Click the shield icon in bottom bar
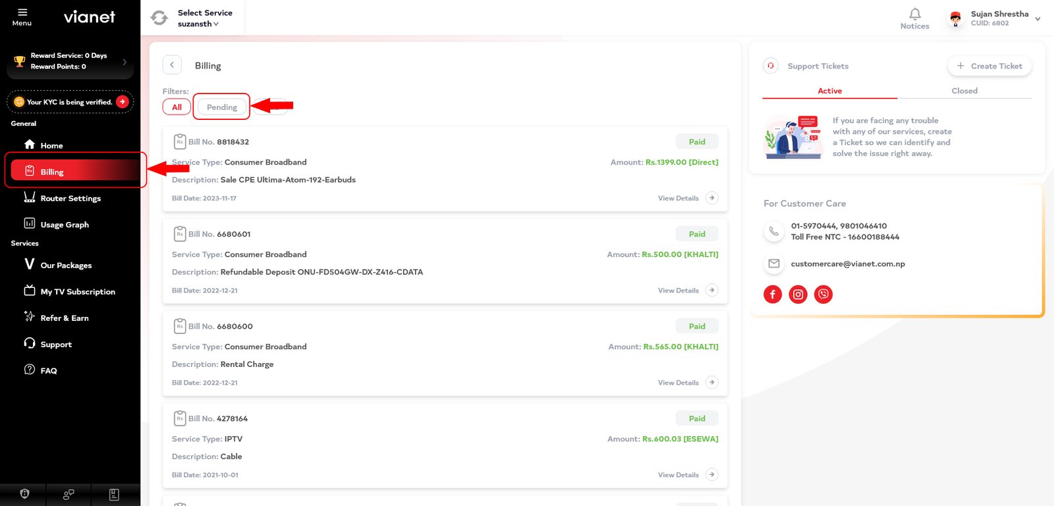The height and width of the screenshot is (506, 1054). (x=24, y=494)
